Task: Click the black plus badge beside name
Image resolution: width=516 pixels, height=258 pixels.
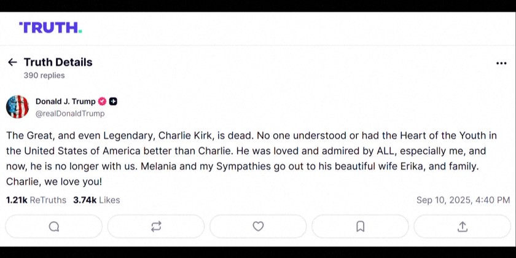Action: (x=113, y=101)
